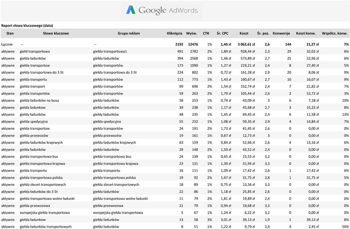
Task: Click cost value 928,44 zł
Action: 248,51
